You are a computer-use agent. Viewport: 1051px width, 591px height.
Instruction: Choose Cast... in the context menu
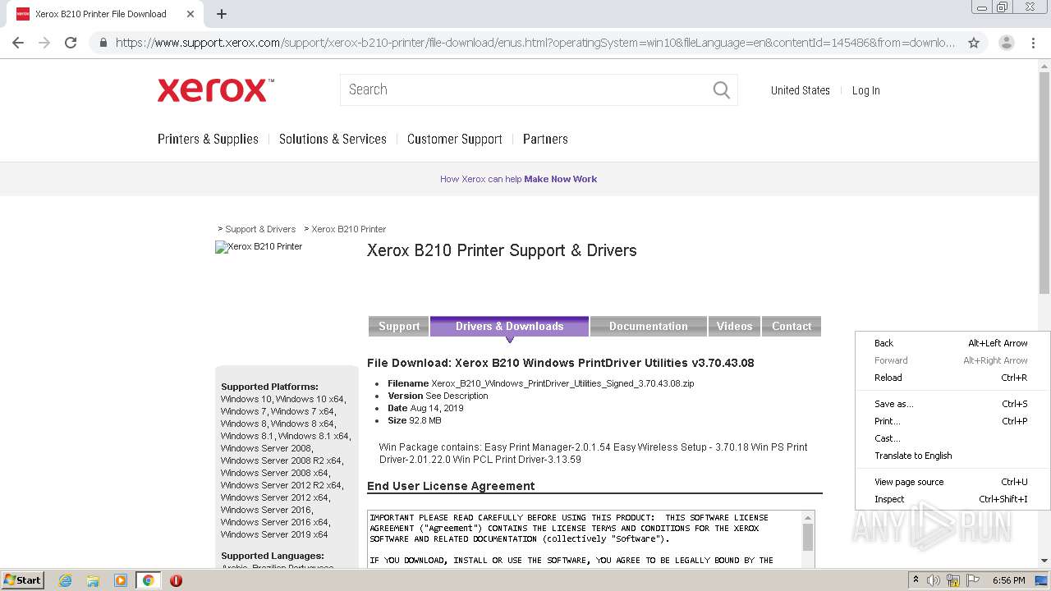click(x=952, y=438)
